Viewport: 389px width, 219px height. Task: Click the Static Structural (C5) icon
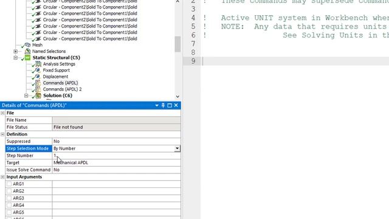(x=27, y=58)
